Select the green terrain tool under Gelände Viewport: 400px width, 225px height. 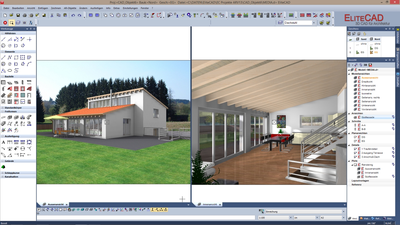(x=3, y=167)
